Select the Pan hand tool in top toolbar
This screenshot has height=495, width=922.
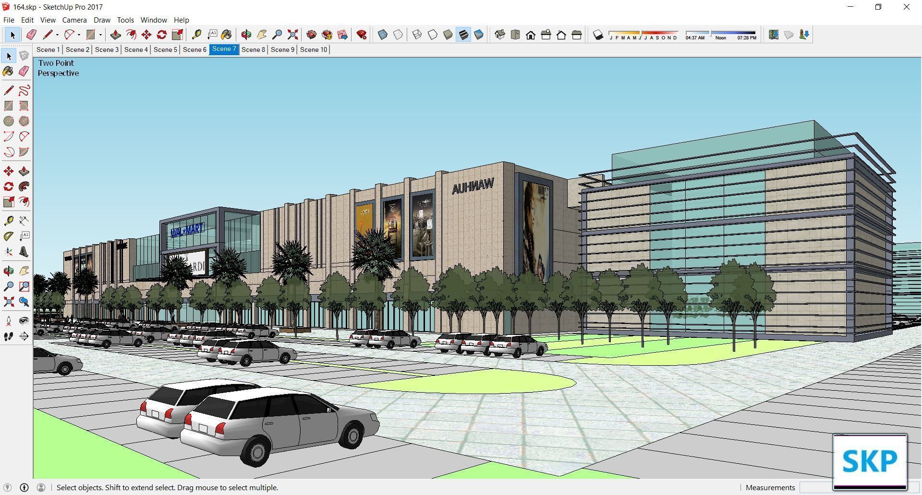[x=262, y=35]
